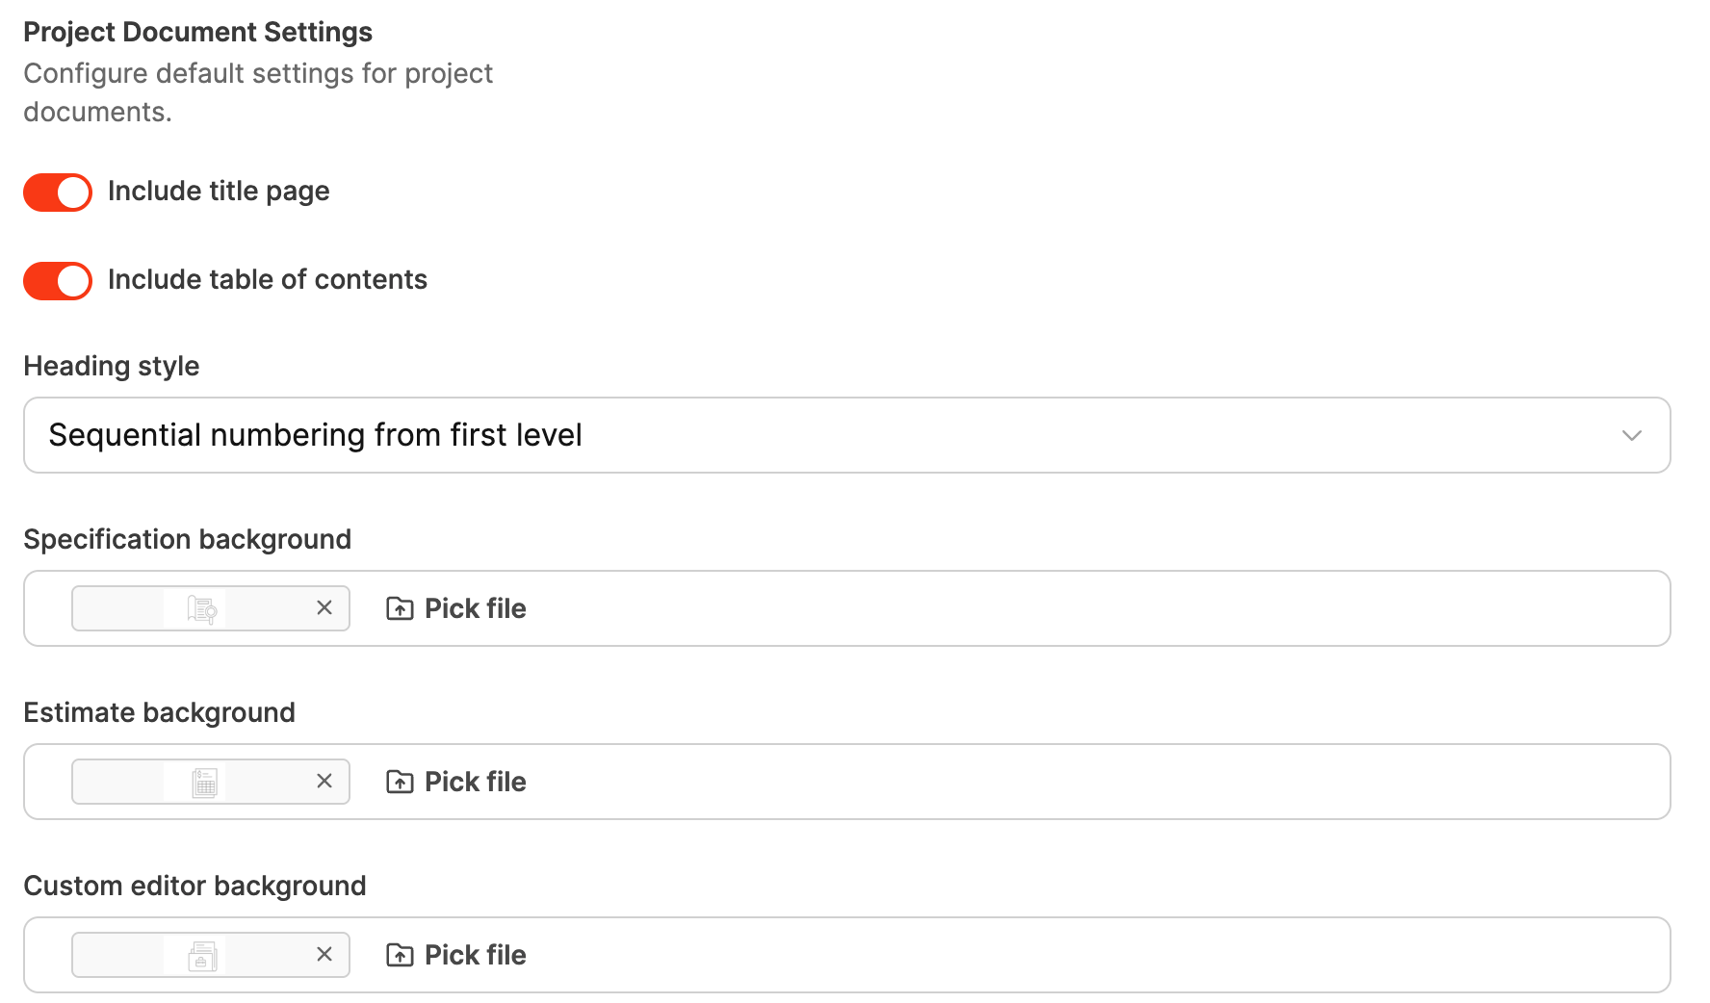Disable Include table of contents switch

point(58,281)
